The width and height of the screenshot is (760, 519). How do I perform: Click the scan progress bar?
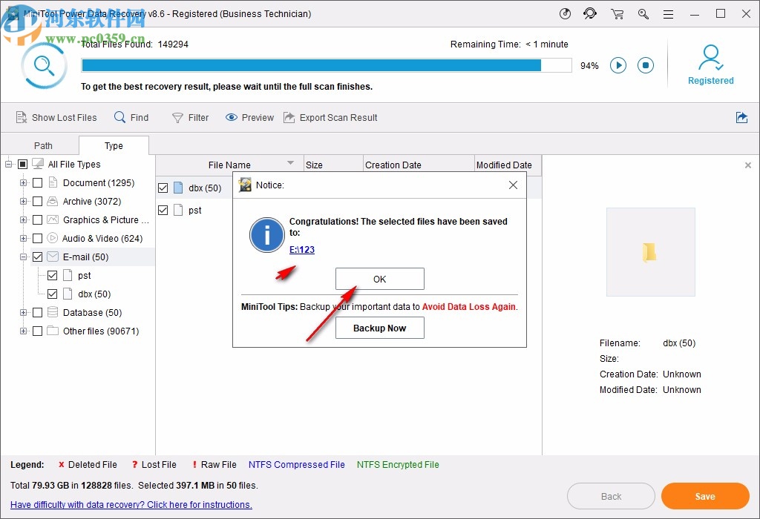(x=327, y=65)
